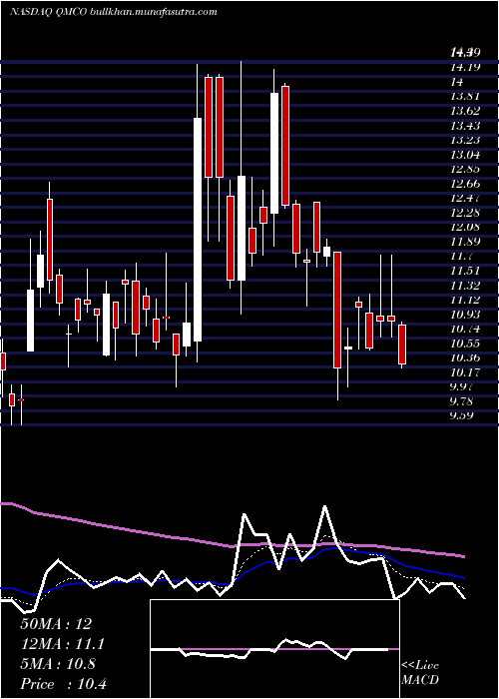
Task: Select the 13.43 price axis label
Action: (x=465, y=126)
